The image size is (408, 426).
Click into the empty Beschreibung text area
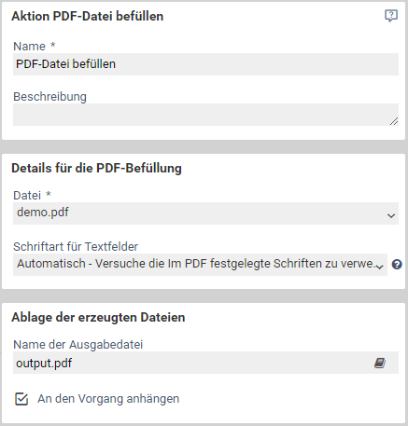pos(205,115)
